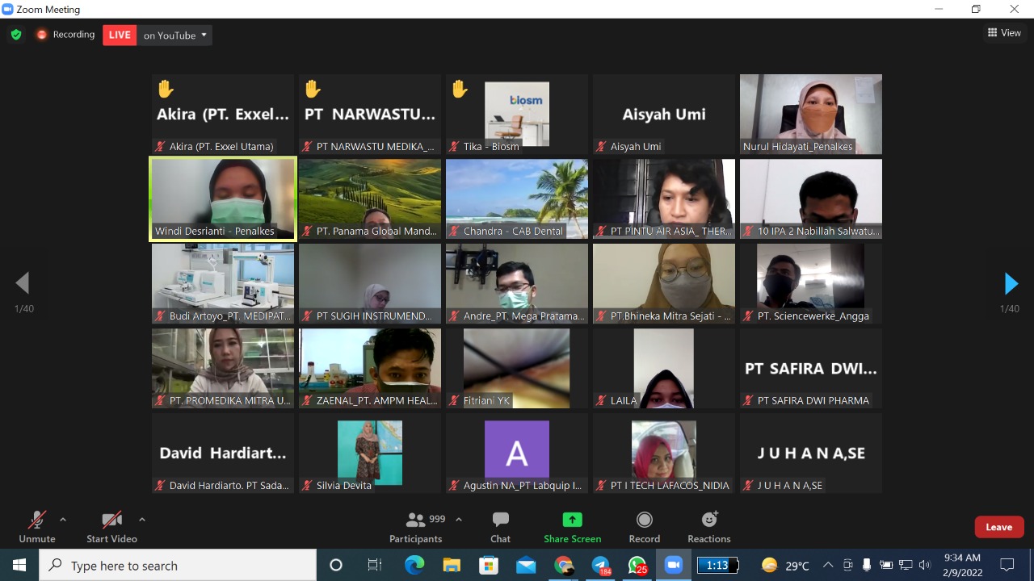Select Andre_PT. Mega Pratama video tile

click(517, 283)
